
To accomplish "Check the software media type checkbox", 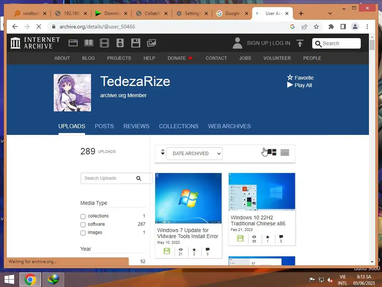I will (83, 225).
